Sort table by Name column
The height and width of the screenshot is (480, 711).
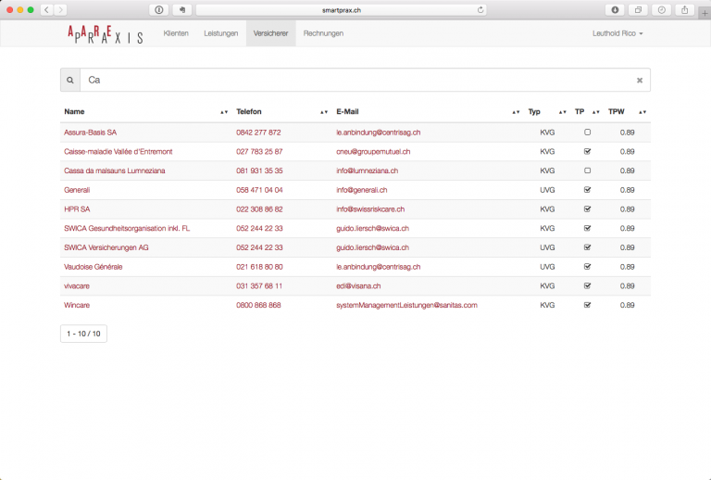(x=224, y=112)
